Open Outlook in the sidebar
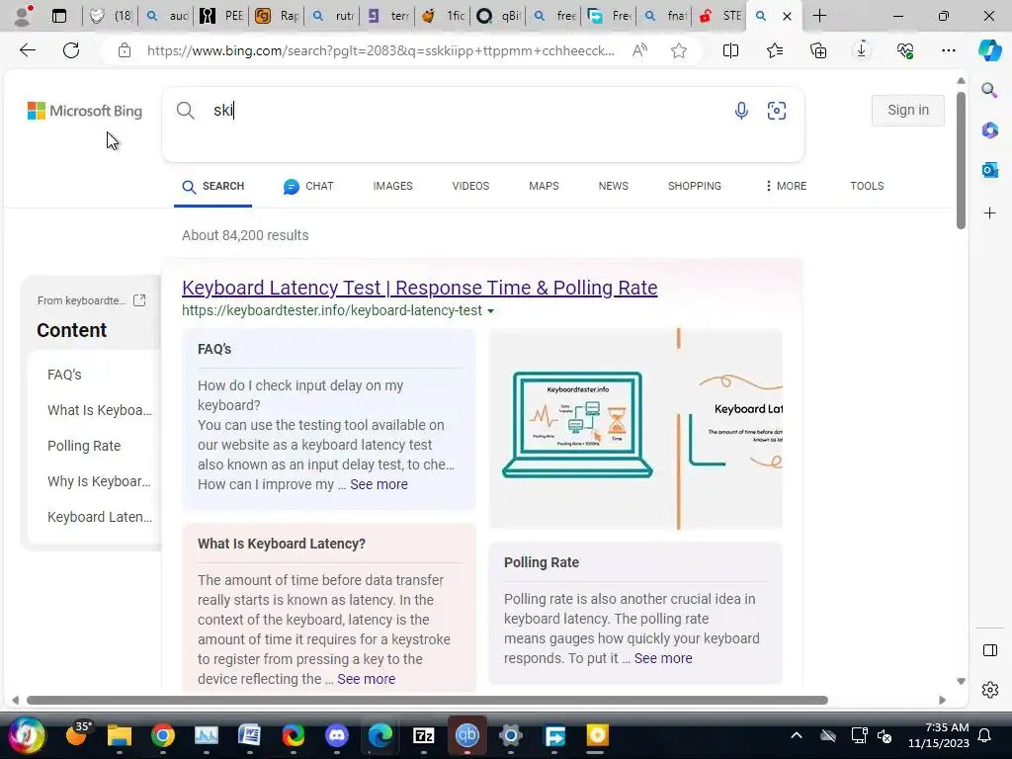The height and width of the screenshot is (759, 1012). point(989,170)
